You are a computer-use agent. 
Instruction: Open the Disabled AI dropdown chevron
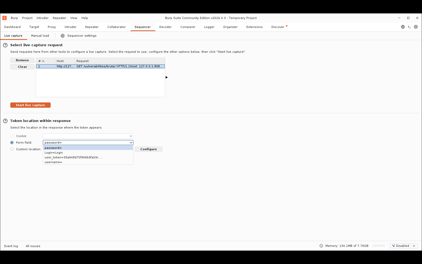click(414, 246)
